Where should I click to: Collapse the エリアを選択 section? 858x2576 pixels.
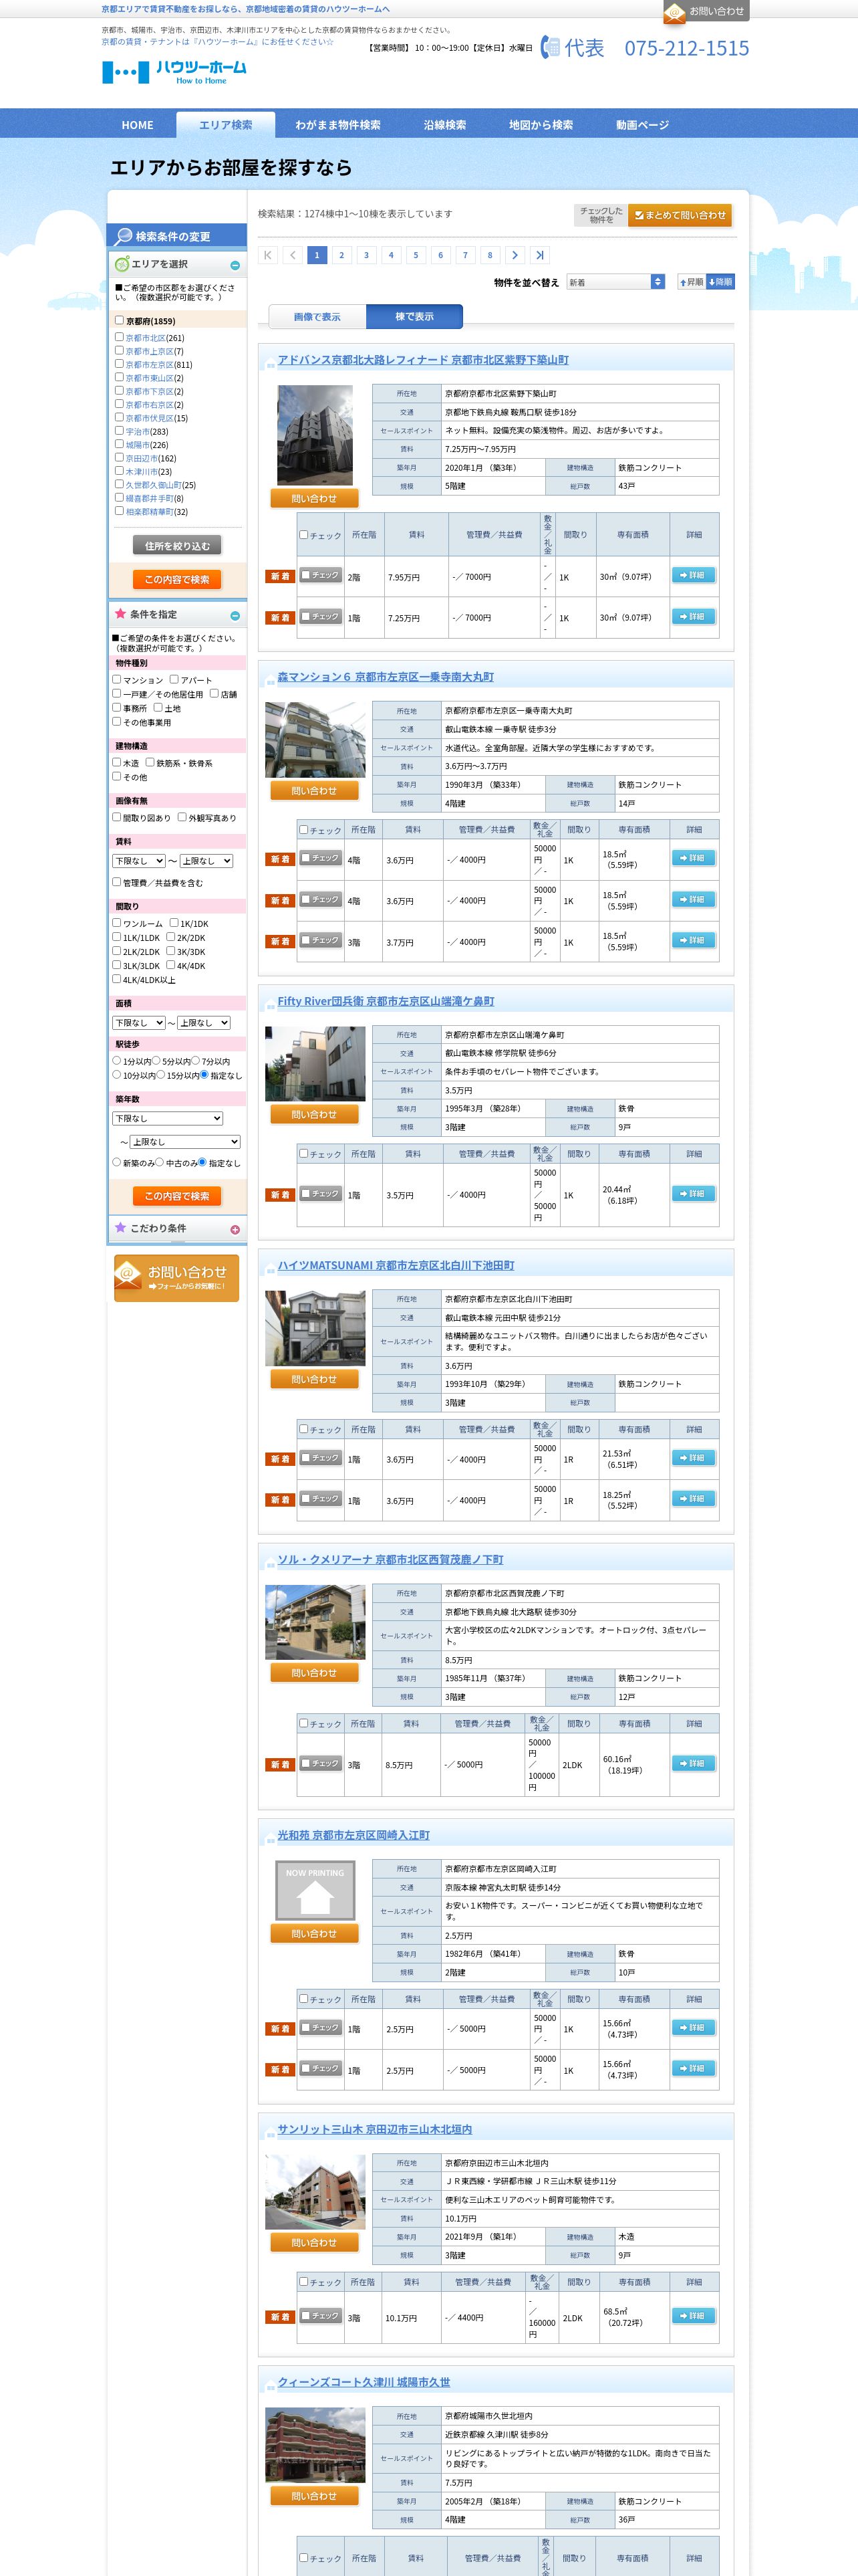coord(235,265)
